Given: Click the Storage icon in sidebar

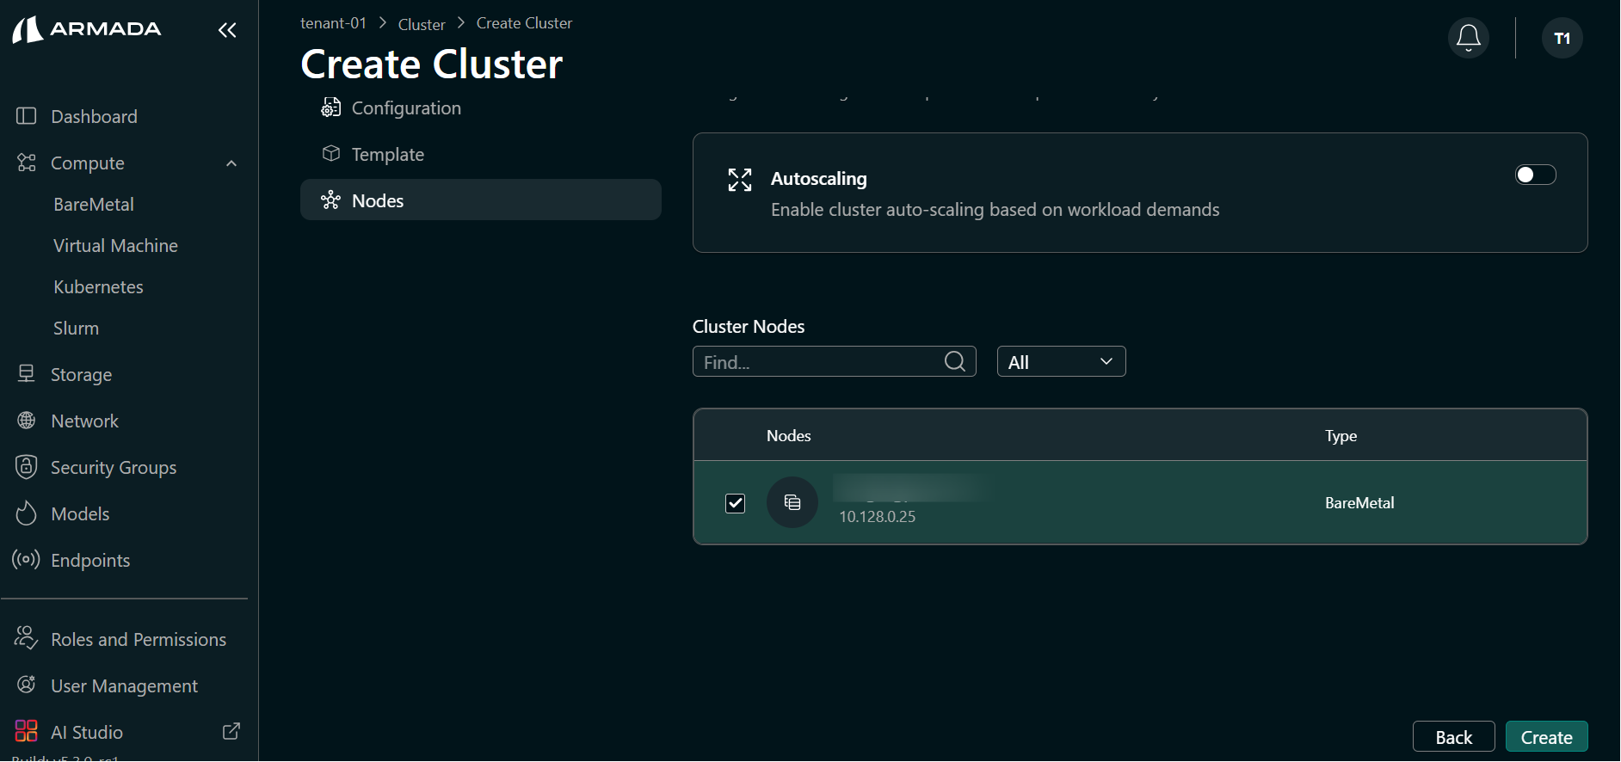Looking at the screenshot, I should click(27, 374).
